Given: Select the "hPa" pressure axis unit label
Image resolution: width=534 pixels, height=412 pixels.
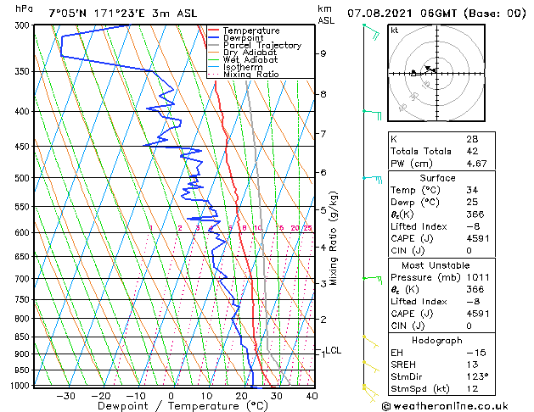Looking at the screenshot, I should (x=24, y=8).
